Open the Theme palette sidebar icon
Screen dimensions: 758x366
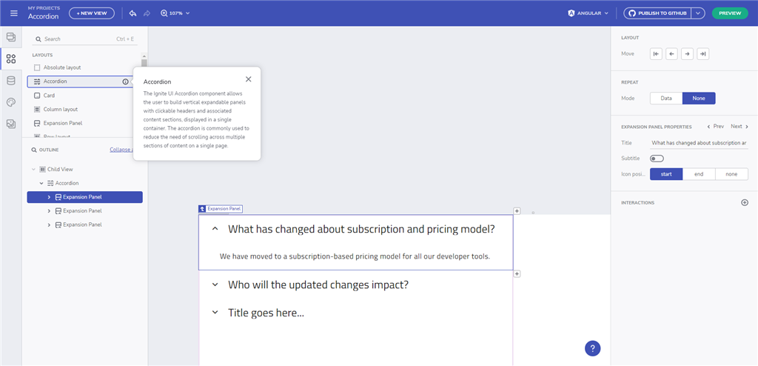coord(10,103)
